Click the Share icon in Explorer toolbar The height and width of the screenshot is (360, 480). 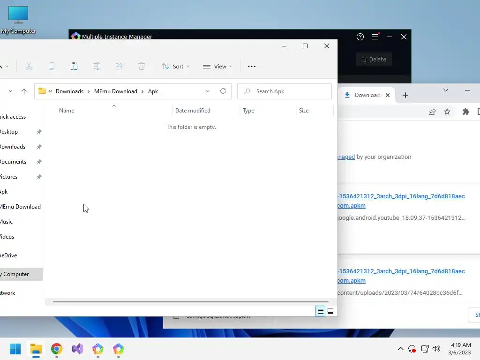click(x=119, y=66)
